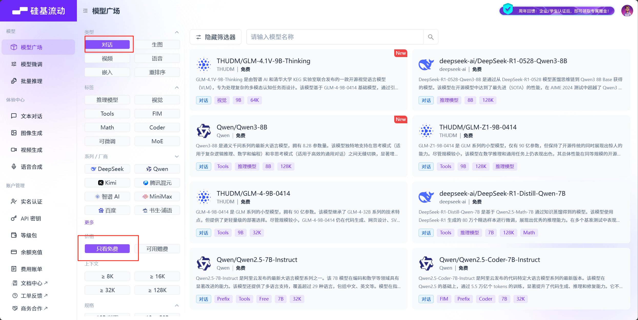Filter by DeepSeek vendor
The image size is (638, 320).
tap(107, 169)
